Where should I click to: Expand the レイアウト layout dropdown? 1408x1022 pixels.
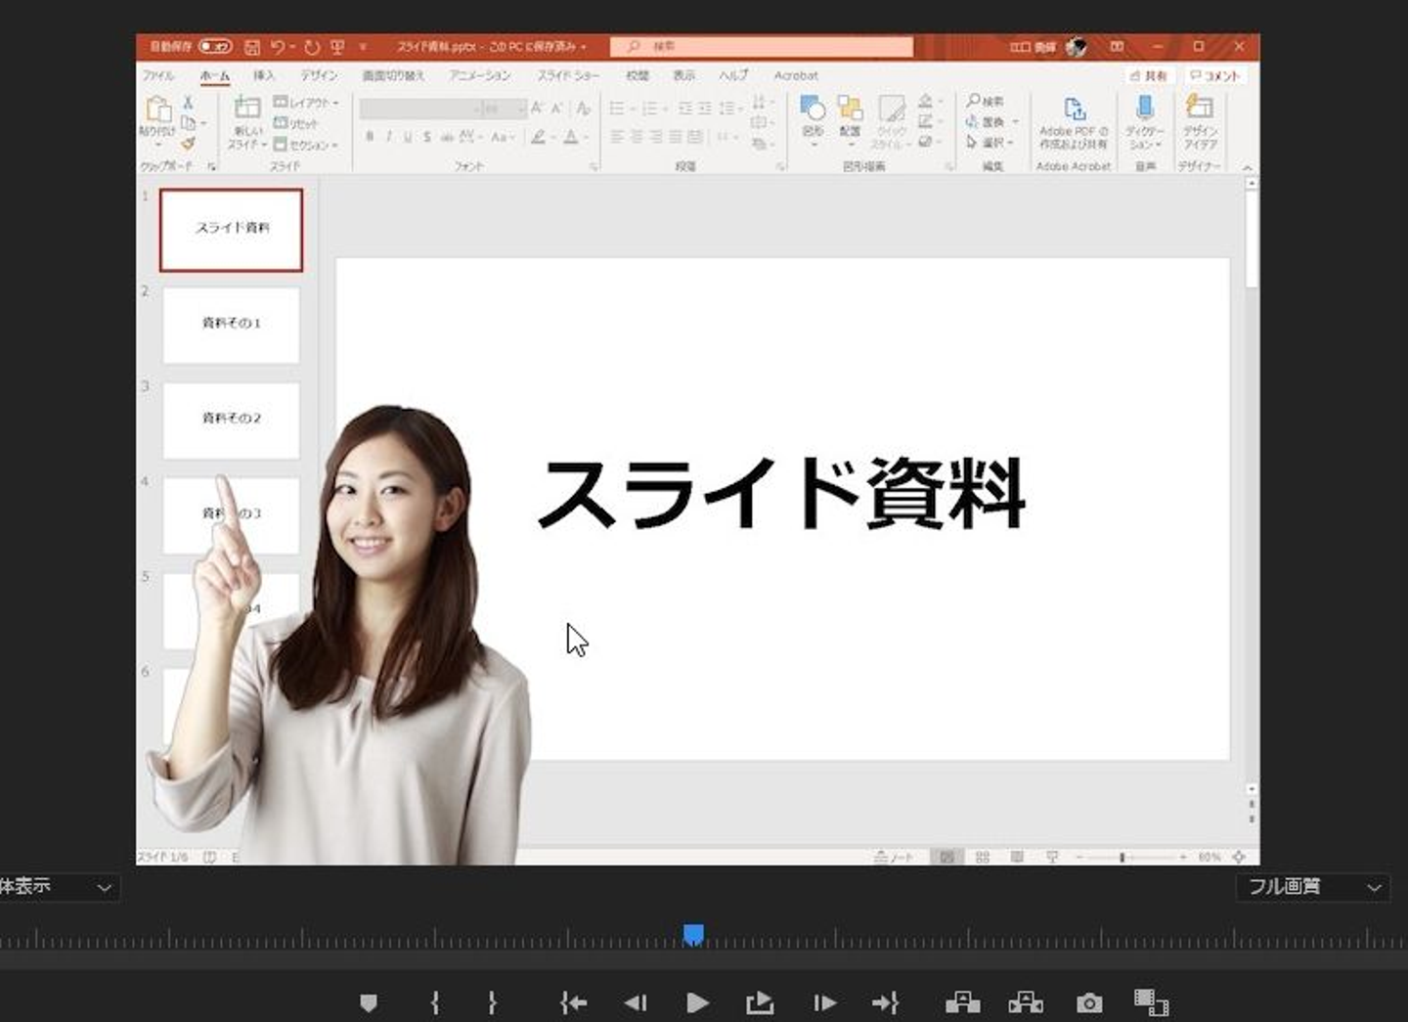coord(306,102)
